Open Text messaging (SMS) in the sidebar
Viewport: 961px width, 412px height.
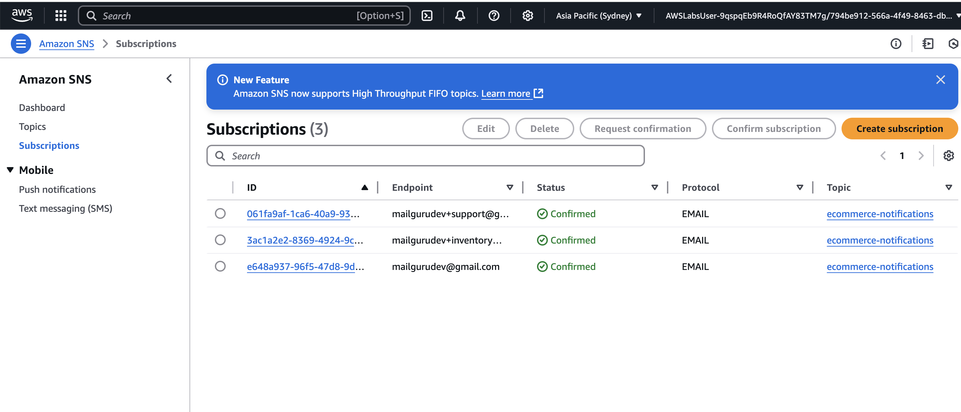pyautogui.click(x=66, y=208)
